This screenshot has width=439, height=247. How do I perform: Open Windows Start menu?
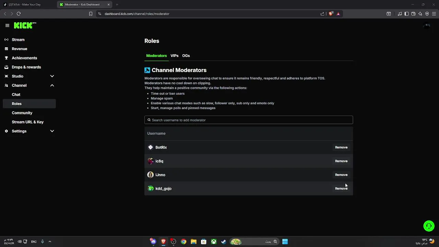285,242
